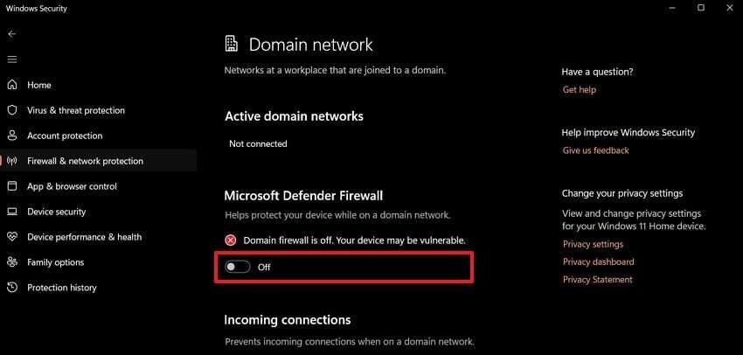Click the Home house icon
743x355 pixels.
click(12, 85)
